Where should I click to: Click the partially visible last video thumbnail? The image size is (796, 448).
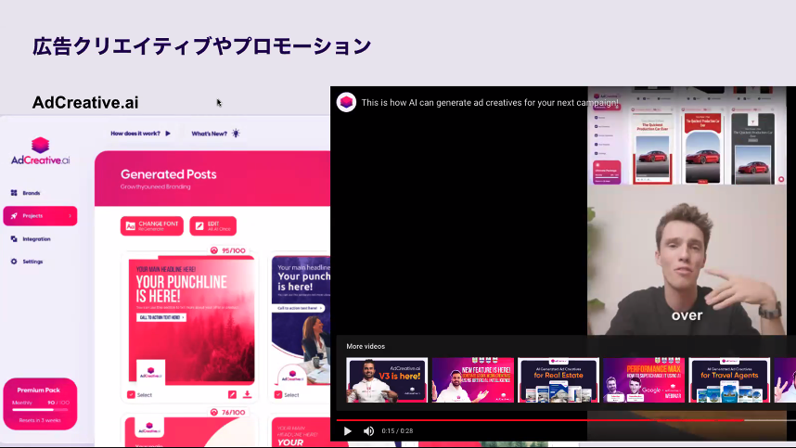click(x=785, y=380)
